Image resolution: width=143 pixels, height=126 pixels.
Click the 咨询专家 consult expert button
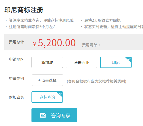coord(54,115)
